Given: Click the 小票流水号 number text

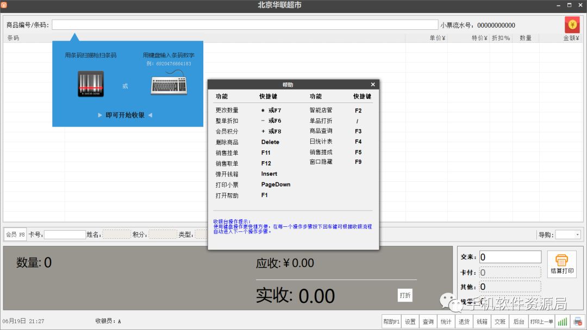Looking at the screenshot, I should [496, 25].
